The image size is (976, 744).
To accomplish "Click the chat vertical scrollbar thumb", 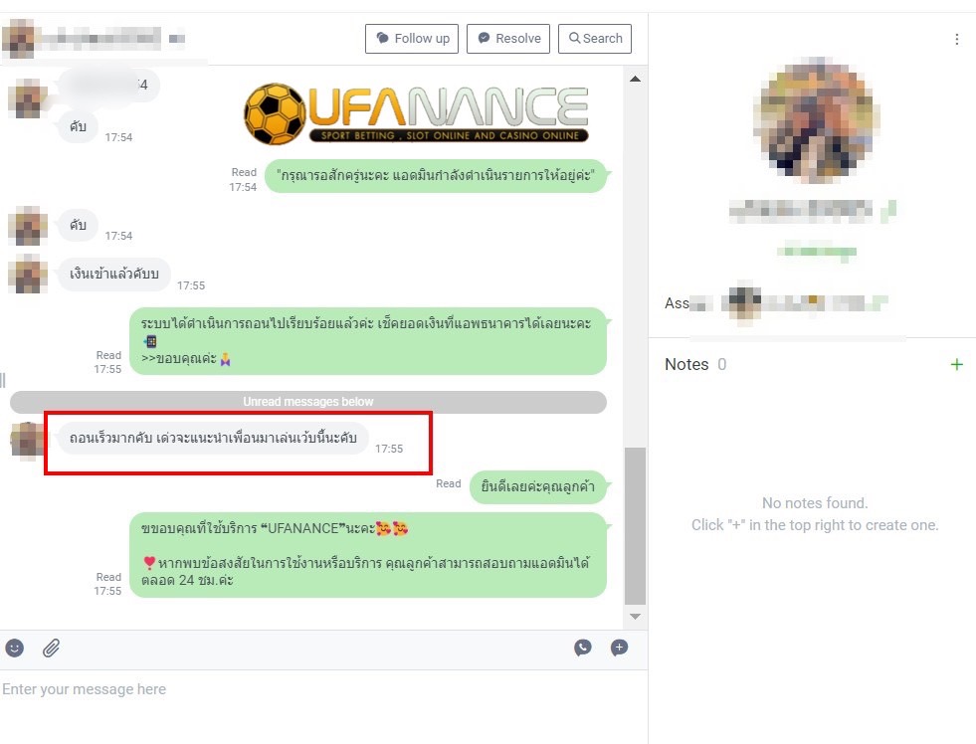I will 635,525.
